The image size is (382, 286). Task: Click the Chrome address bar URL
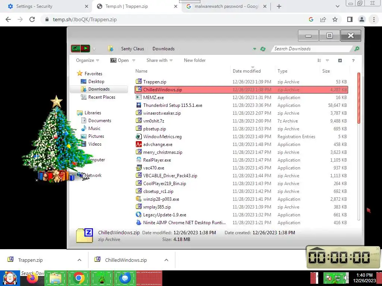pyautogui.click(x=85, y=19)
